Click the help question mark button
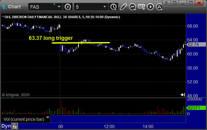 coord(166,3)
